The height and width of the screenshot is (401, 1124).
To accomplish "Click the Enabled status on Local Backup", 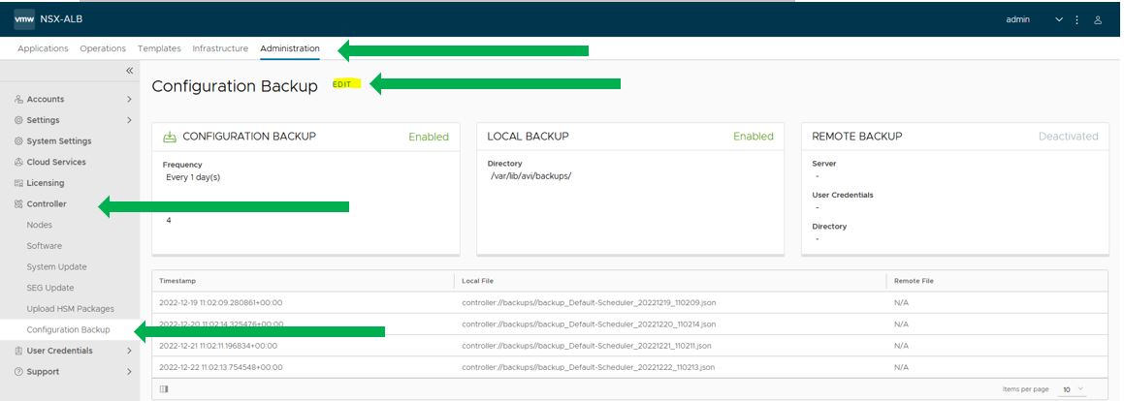I will pos(754,136).
